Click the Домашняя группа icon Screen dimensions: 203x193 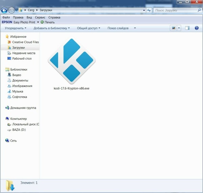click(7, 108)
